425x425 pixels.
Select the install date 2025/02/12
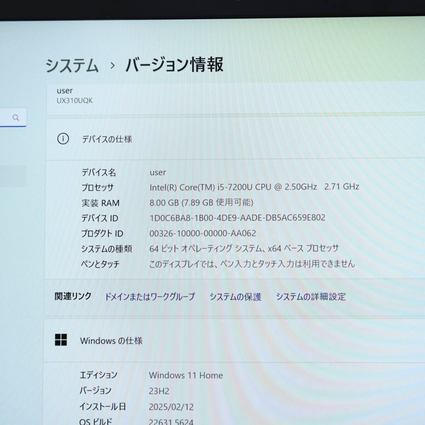coord(171,407)
